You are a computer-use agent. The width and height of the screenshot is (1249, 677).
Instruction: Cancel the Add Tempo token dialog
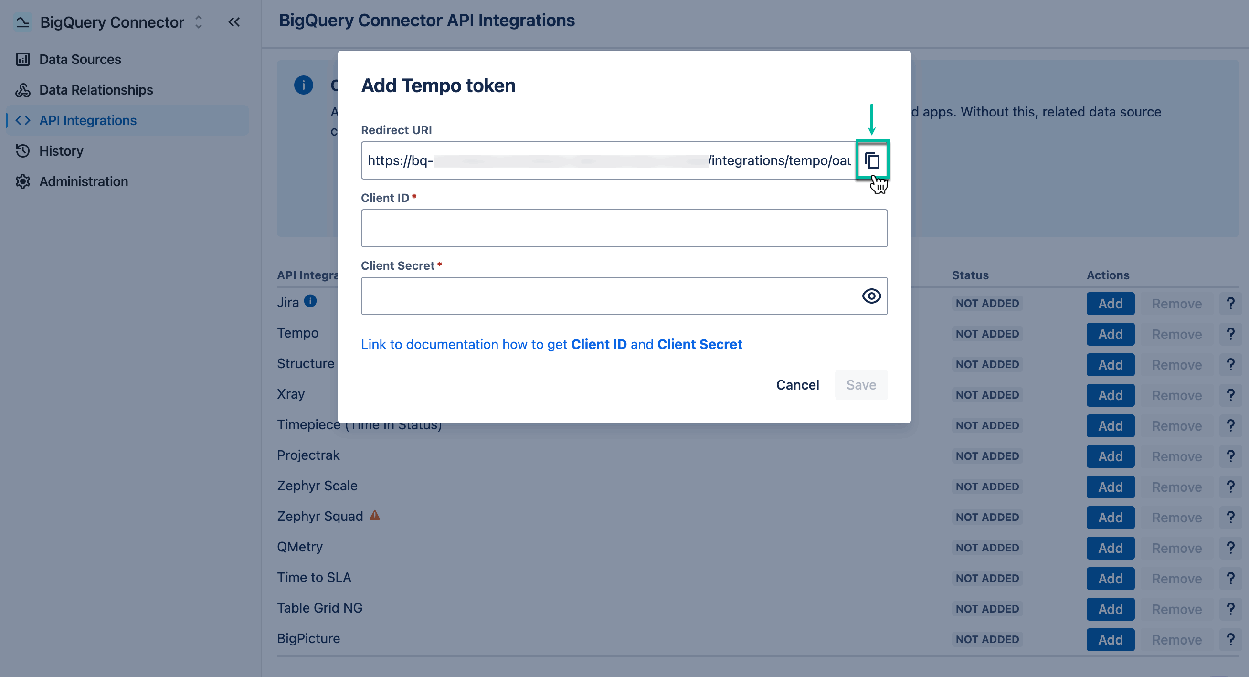(x=797, y=384)
